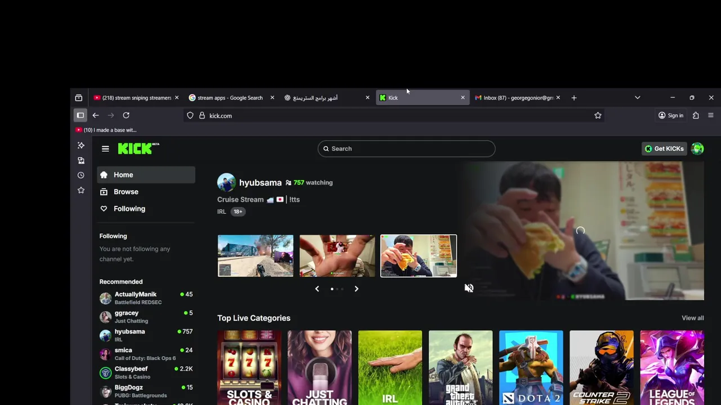Viewport: 721px width, 405px height.
Task: Open the bookmarked YouTube video 'I made a base'
Action: (106, 130)
